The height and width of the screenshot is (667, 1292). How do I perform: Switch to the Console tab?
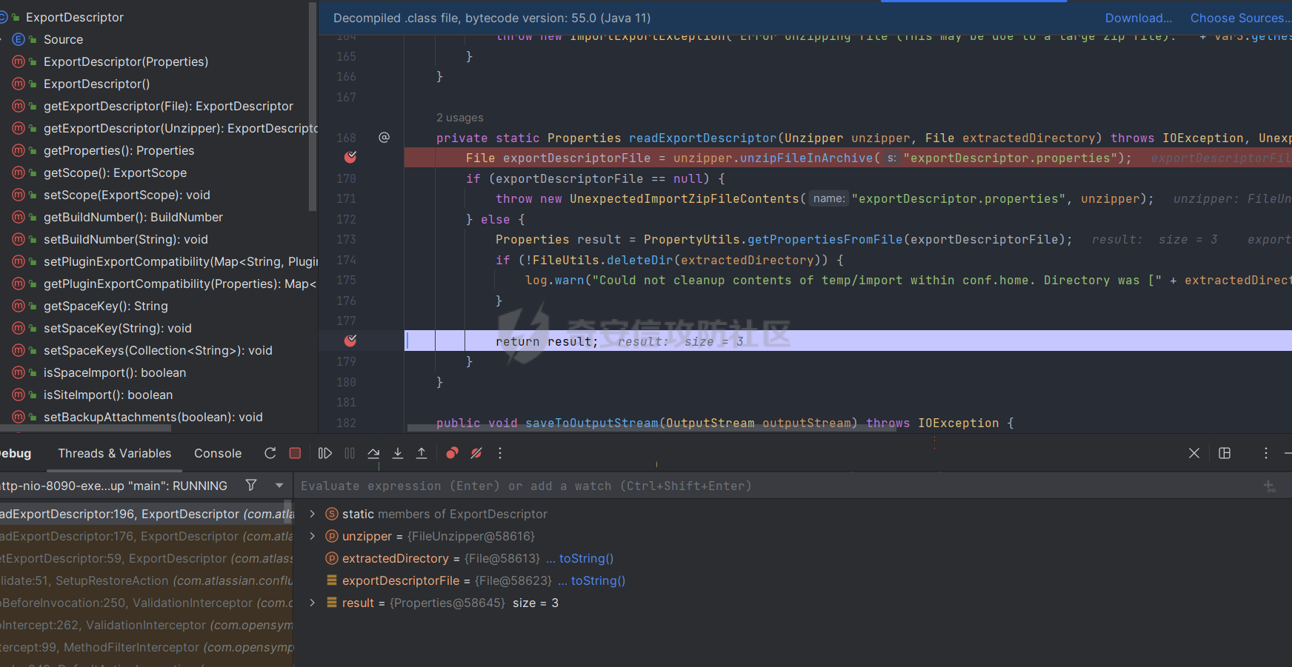(x=218, y=453)
